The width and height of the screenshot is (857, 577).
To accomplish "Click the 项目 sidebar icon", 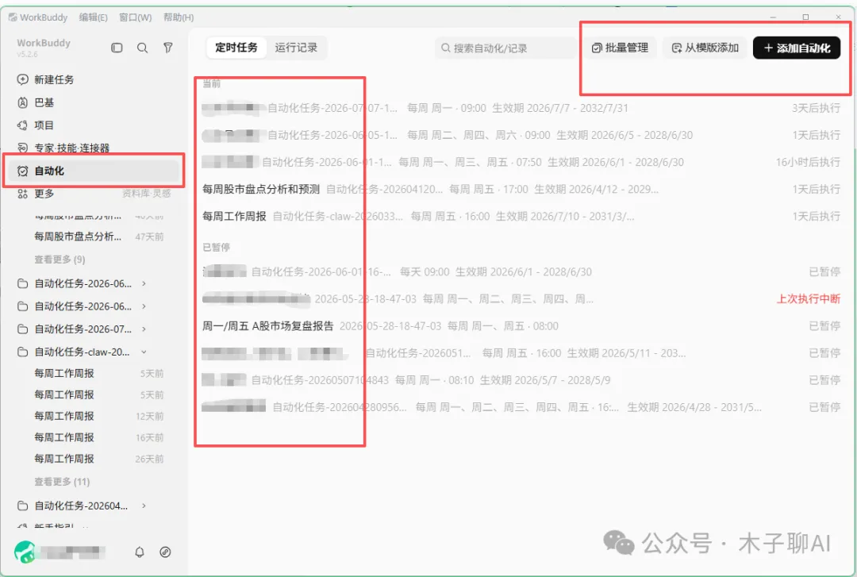I will click(x=22, y=125).
